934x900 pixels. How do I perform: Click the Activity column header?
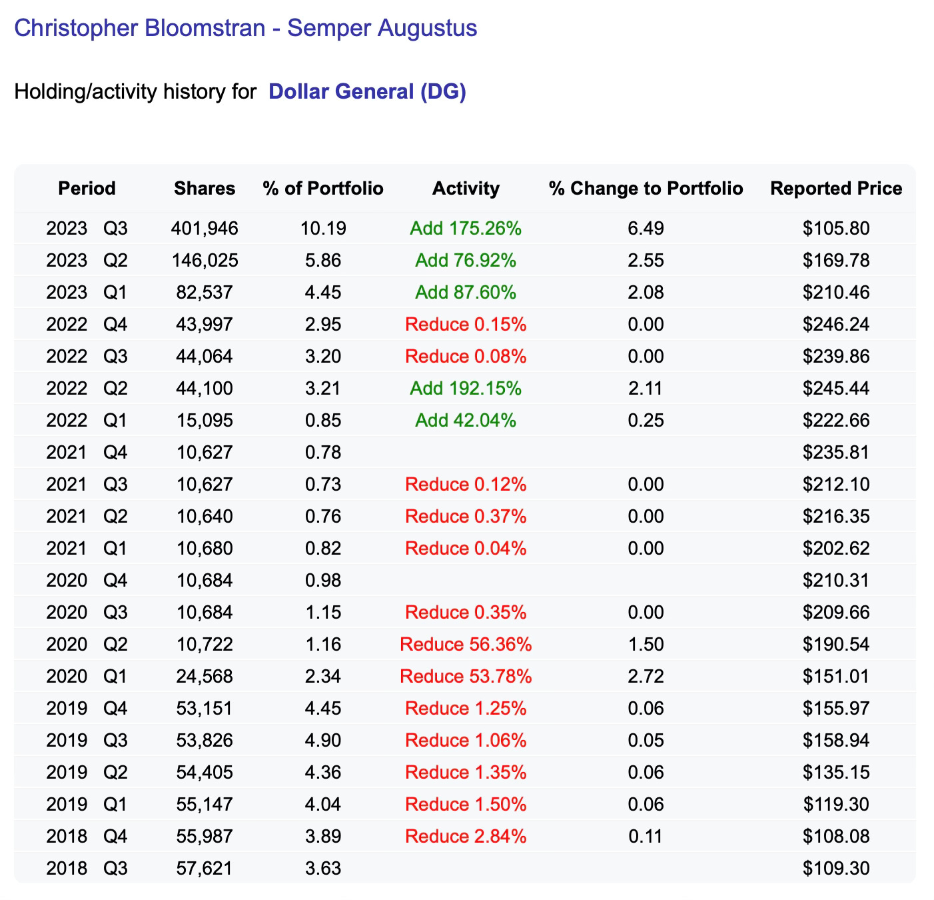click(x=466, y=189)
